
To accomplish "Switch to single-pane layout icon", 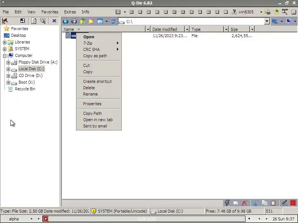I will (226, 12).
